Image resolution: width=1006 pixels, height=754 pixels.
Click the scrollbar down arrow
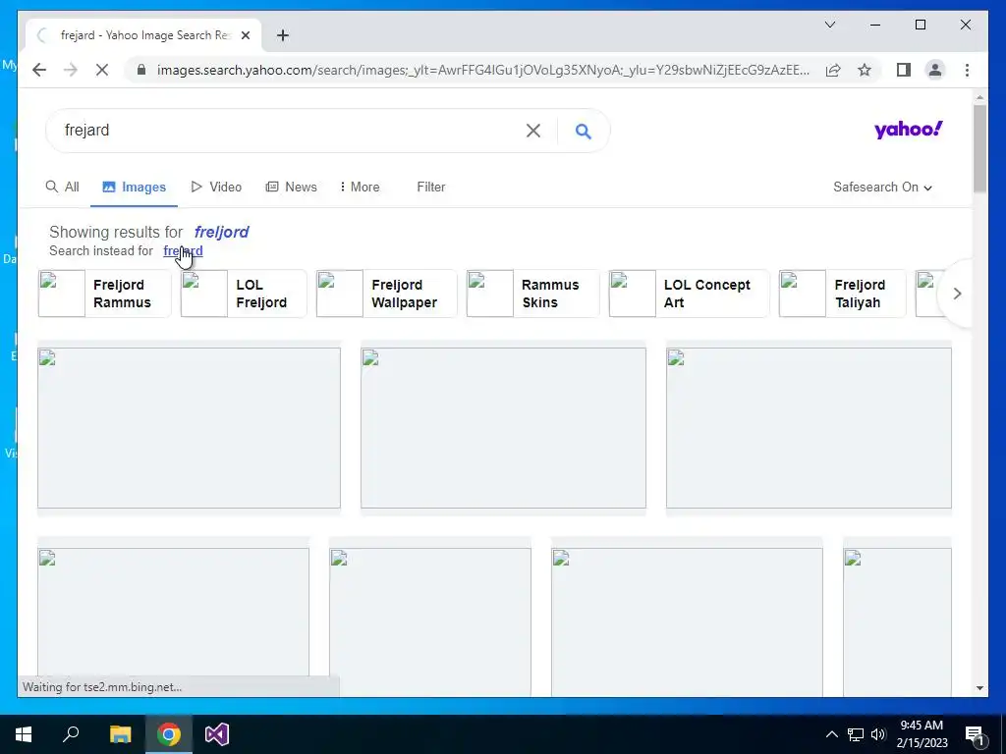[979, 688]
